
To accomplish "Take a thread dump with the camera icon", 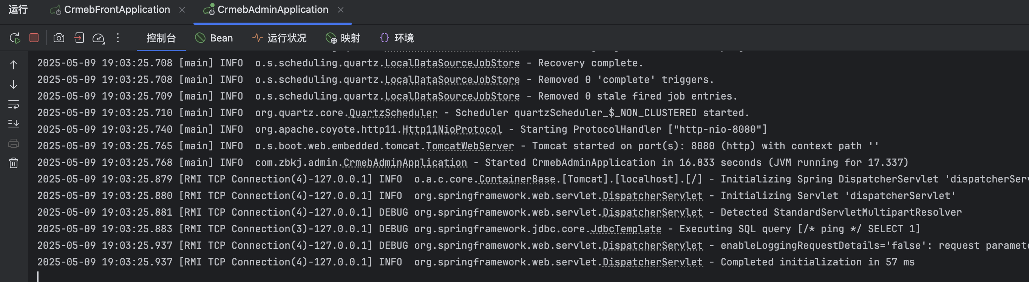I will pyautogui.click(x=59, y=38).
